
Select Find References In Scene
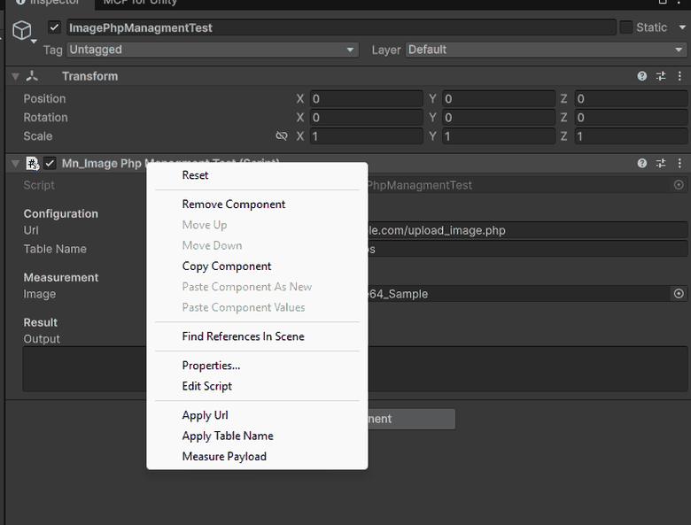[257, 336]
